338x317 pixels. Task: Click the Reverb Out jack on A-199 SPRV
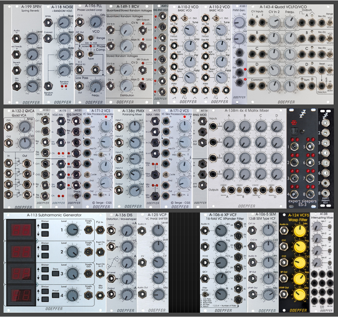pos(17,70)
